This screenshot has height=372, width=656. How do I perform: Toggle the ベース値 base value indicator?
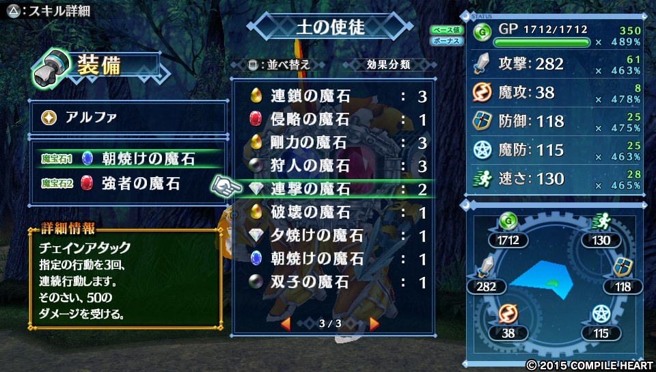(x=446, y=29)
